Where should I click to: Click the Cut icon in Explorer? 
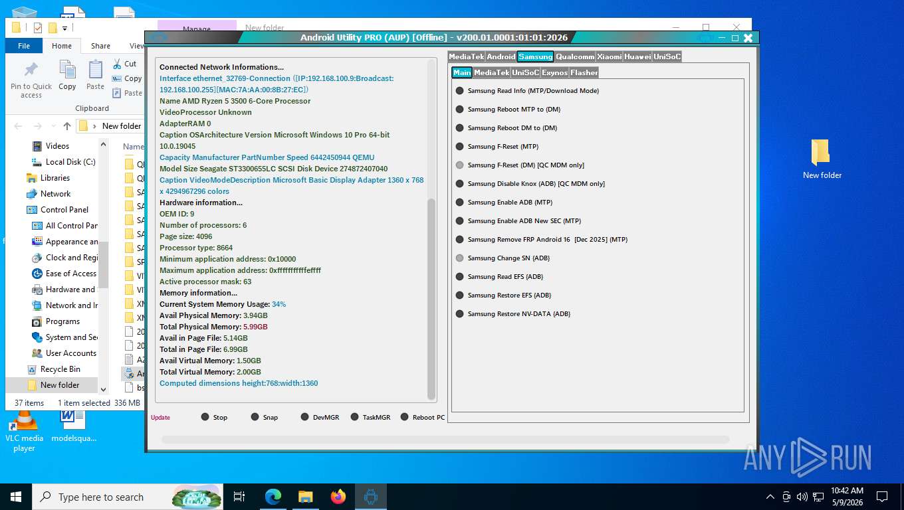(124, 64)
